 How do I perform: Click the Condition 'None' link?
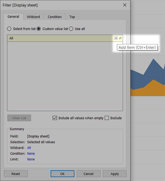pos(31,154)
